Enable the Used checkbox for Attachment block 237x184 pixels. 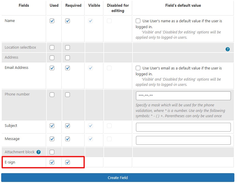[52, 152]
